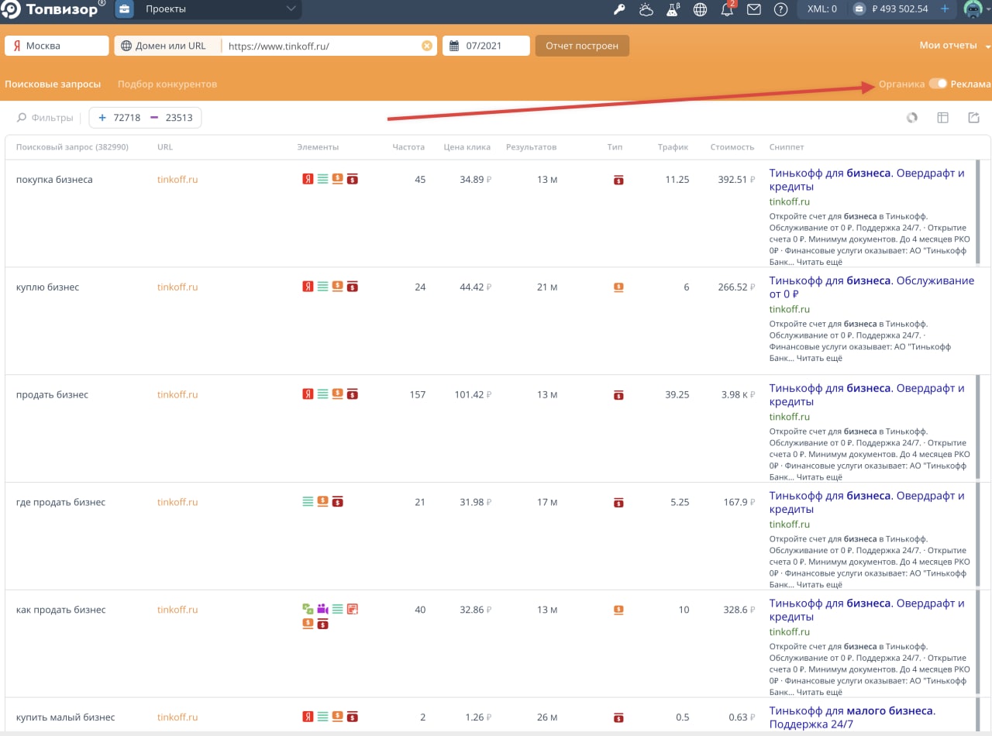Open the mail envelope icon
Screen dimensions: 992x736
753,9
